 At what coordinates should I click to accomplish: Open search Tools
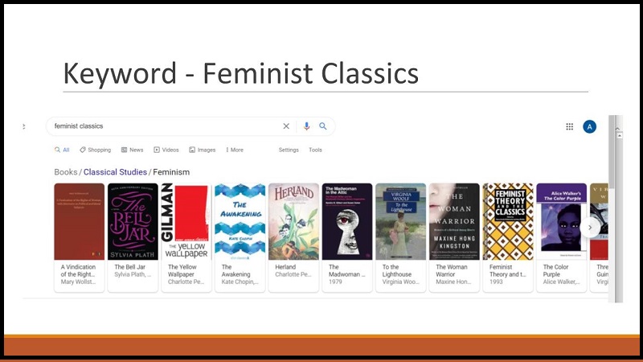[315, 150]
